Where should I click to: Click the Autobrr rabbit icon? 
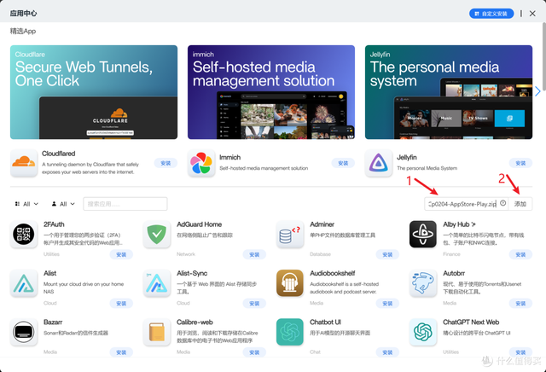pyautogui.click(x=423, y=282)
